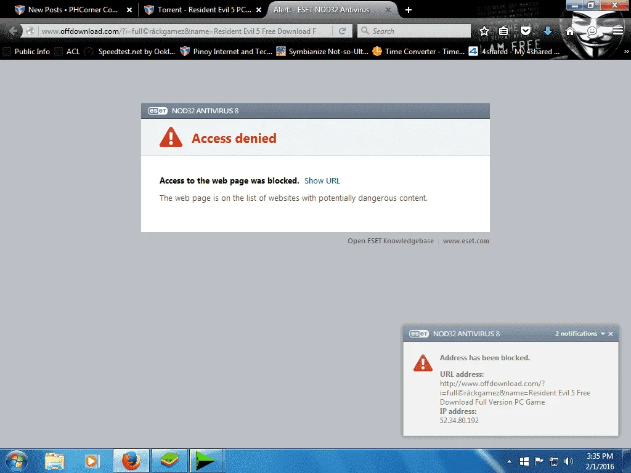Open a new browser tab
The width and height of the screenshot is (631, 473).
click(x=409, y=10)
